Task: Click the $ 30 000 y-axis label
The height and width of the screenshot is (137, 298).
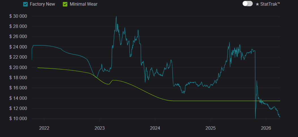Action: point(18,16)
